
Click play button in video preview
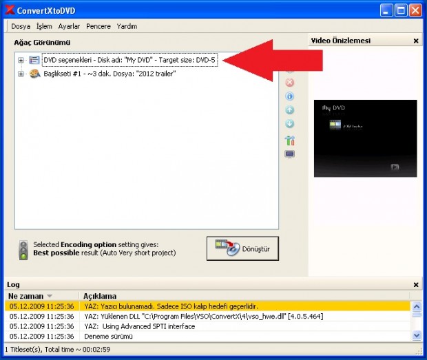click(395, 167)
